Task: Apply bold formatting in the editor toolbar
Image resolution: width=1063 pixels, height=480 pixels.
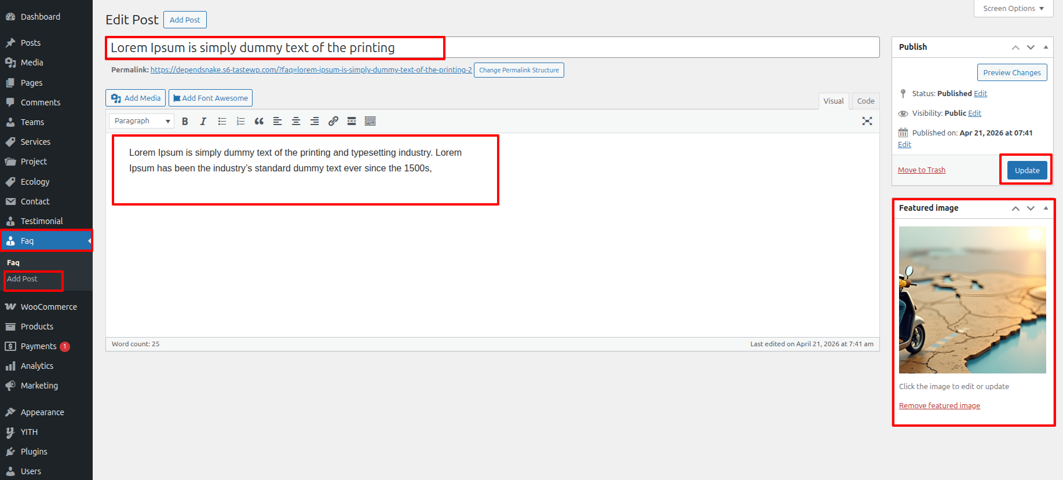Action: point(185,121)
